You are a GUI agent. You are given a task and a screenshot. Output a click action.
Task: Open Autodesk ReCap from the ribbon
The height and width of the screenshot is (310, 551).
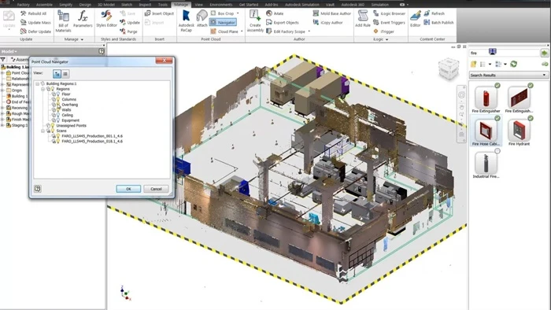pos(186,20)
